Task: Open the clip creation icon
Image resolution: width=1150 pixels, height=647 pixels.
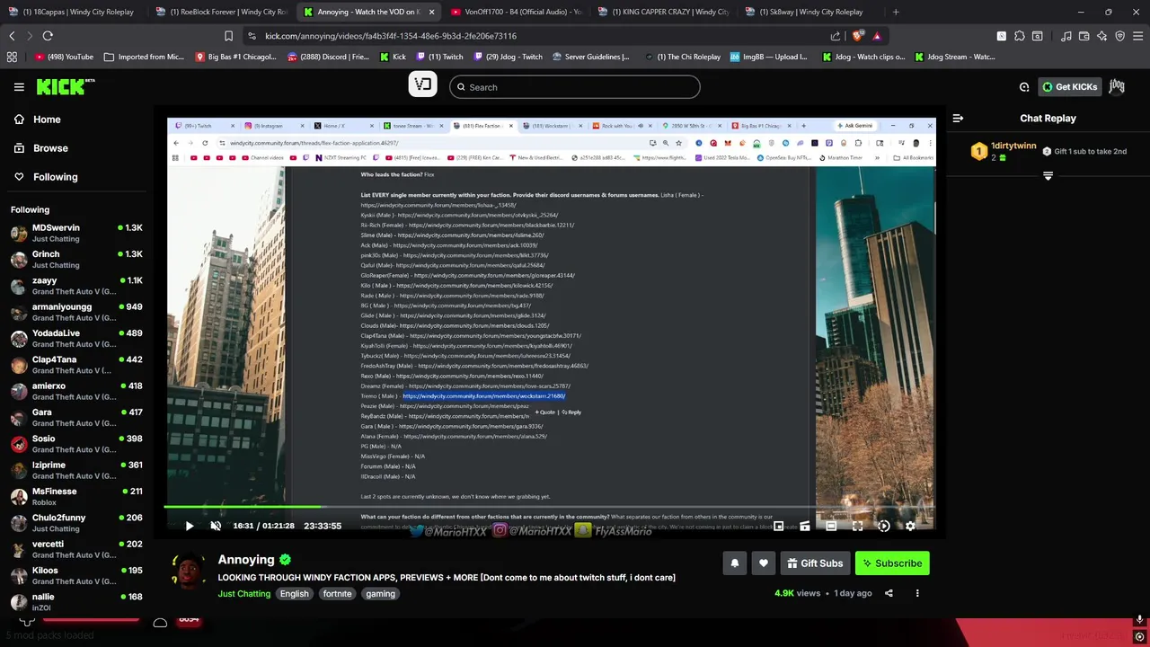Action: pos(805,526)
